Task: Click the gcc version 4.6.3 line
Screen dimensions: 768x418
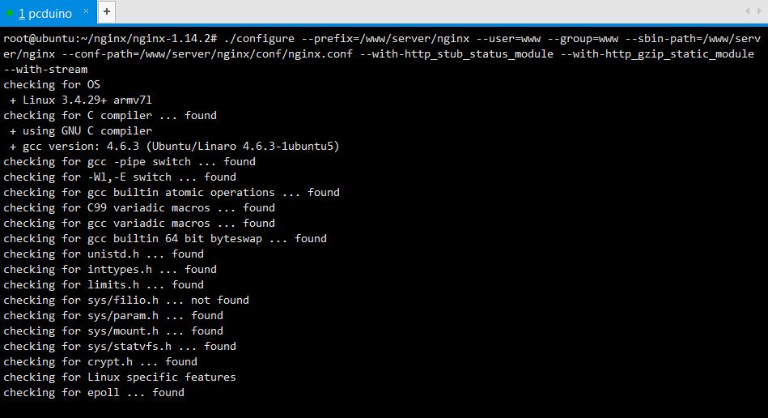Action: pos(174,146)
